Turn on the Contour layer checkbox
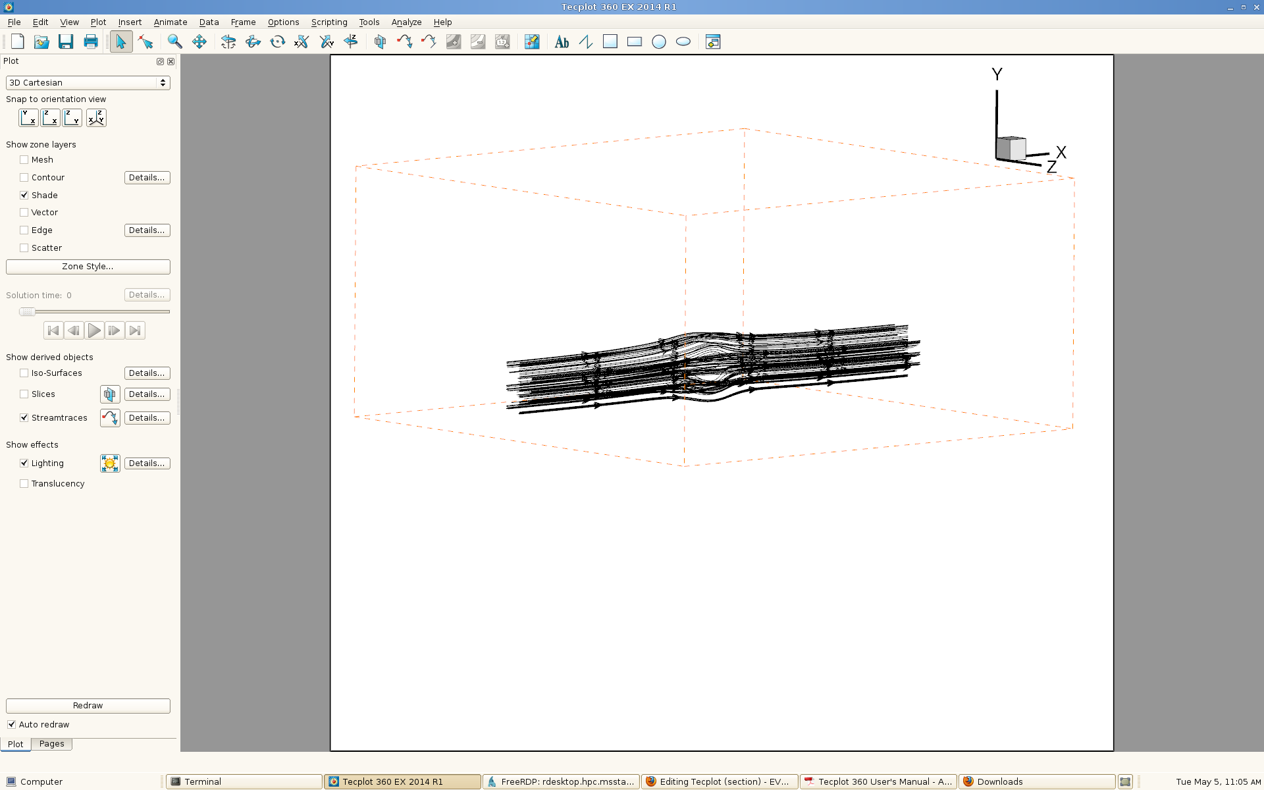Viewport: 1264px width, 790px height. tap(24, 178)
